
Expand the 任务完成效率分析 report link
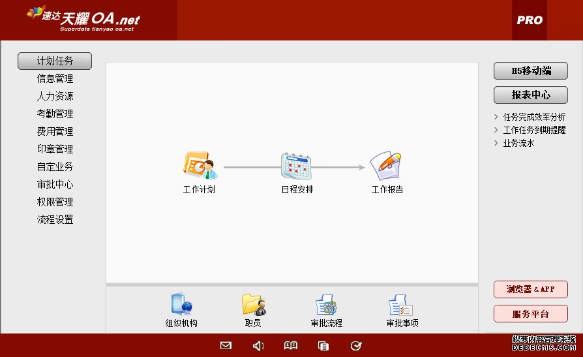click(533, 117)
